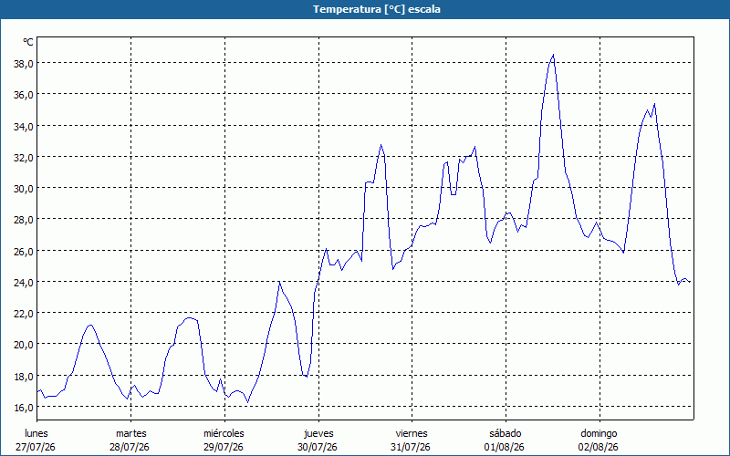The image size is (730, 456).
Task: Click the 28,0 y-axis value
Action: coord(24,220)
